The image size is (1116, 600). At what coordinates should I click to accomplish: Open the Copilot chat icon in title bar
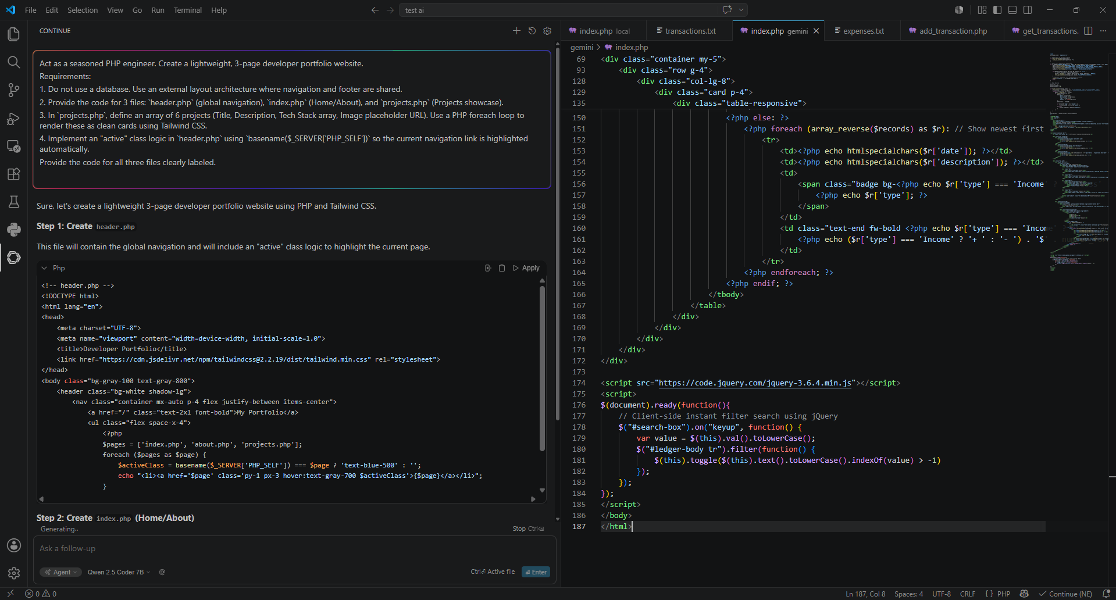(x=727, y=10)
